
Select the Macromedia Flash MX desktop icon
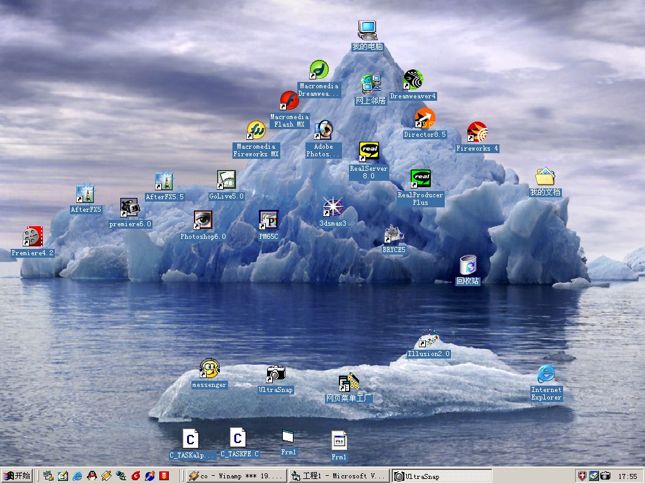(290, 101)
